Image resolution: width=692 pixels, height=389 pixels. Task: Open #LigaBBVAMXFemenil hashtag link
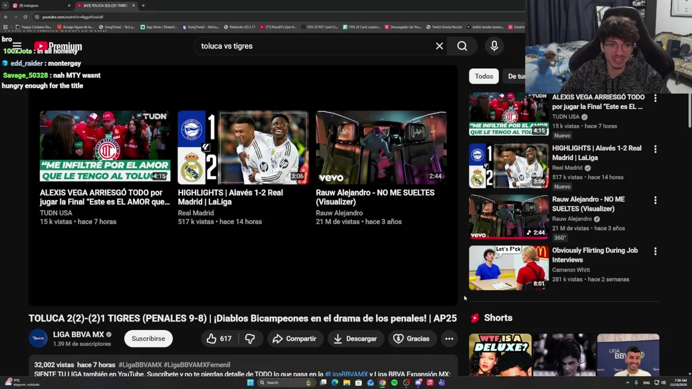pos(197,365)
